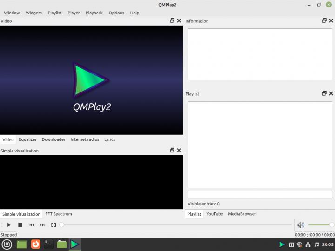Click the seek bar progress slider
Screen dimensions: 335x251
pyautogui.click(x=177, y=225)
